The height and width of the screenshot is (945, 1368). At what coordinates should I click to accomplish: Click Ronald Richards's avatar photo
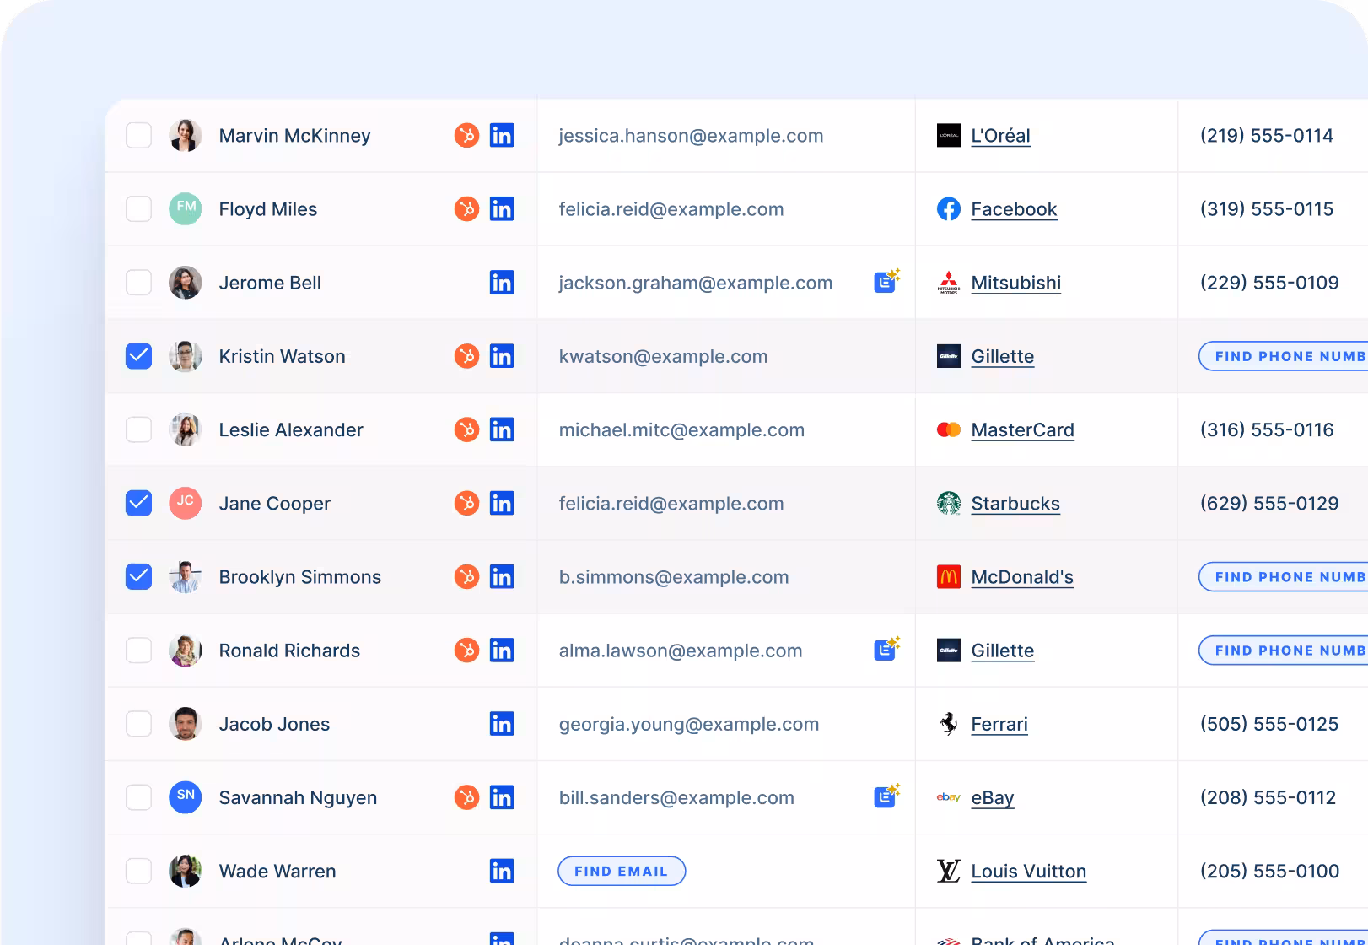185,651
